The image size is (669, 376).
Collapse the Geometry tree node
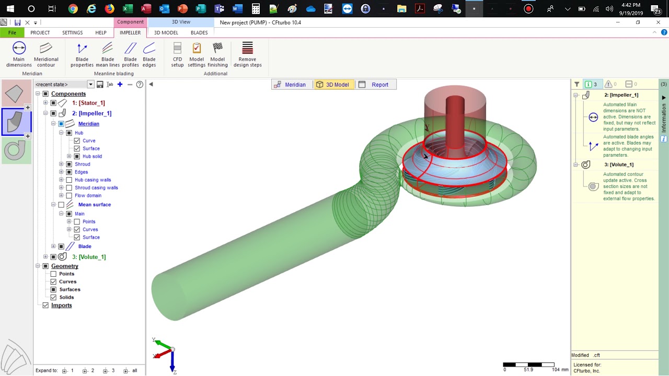click(x=38, y=266)
